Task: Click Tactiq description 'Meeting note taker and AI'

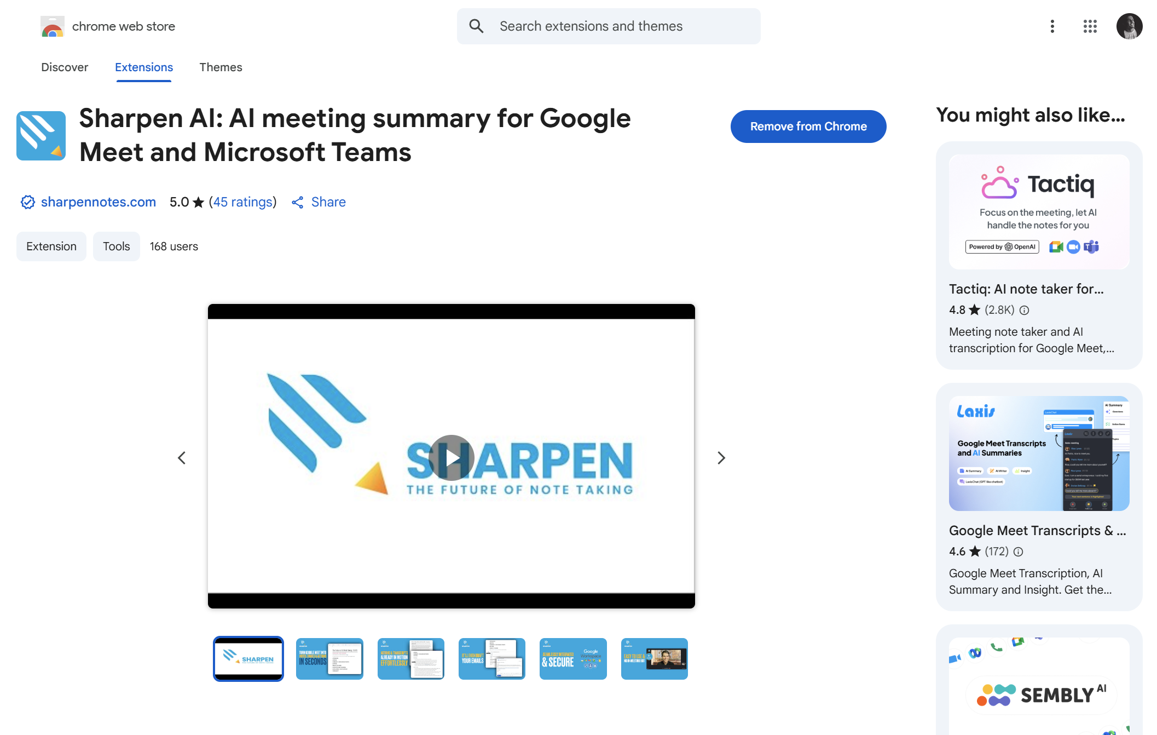Action: [x=1016, y=332]
